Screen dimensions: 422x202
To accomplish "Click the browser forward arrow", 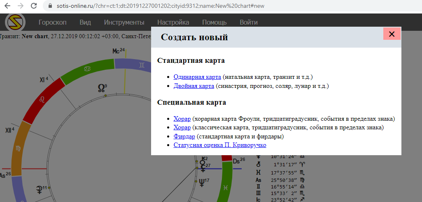I will click(21, 6).
